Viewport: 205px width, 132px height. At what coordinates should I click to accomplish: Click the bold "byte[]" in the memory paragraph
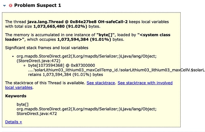point(105,35)
